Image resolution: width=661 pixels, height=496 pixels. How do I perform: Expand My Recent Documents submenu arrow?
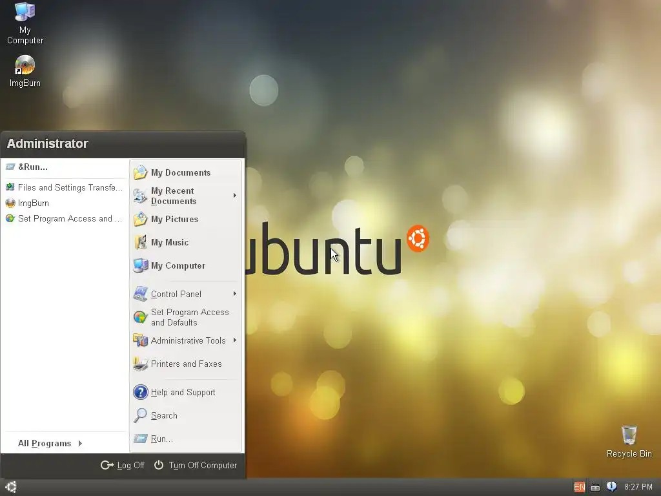coord(235,196)
